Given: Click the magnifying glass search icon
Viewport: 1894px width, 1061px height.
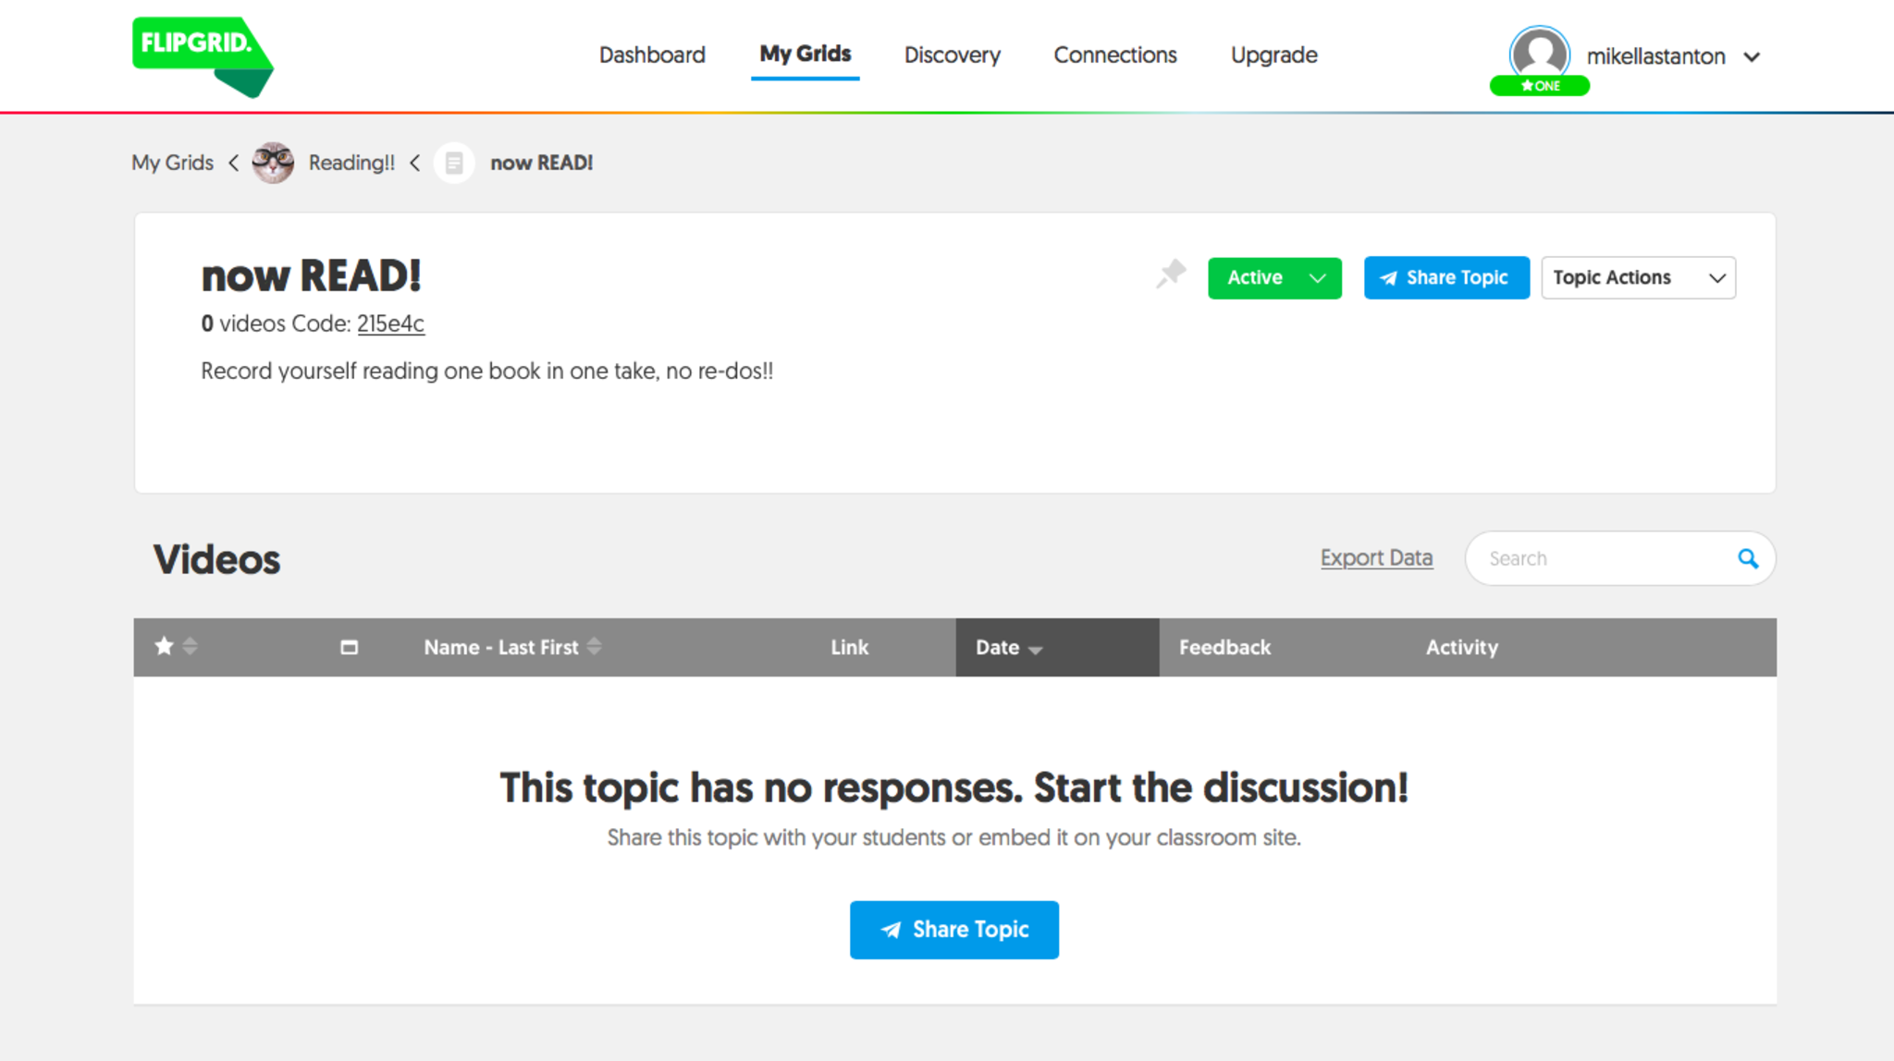Looking at the screenshot, I should point(1747,558).
